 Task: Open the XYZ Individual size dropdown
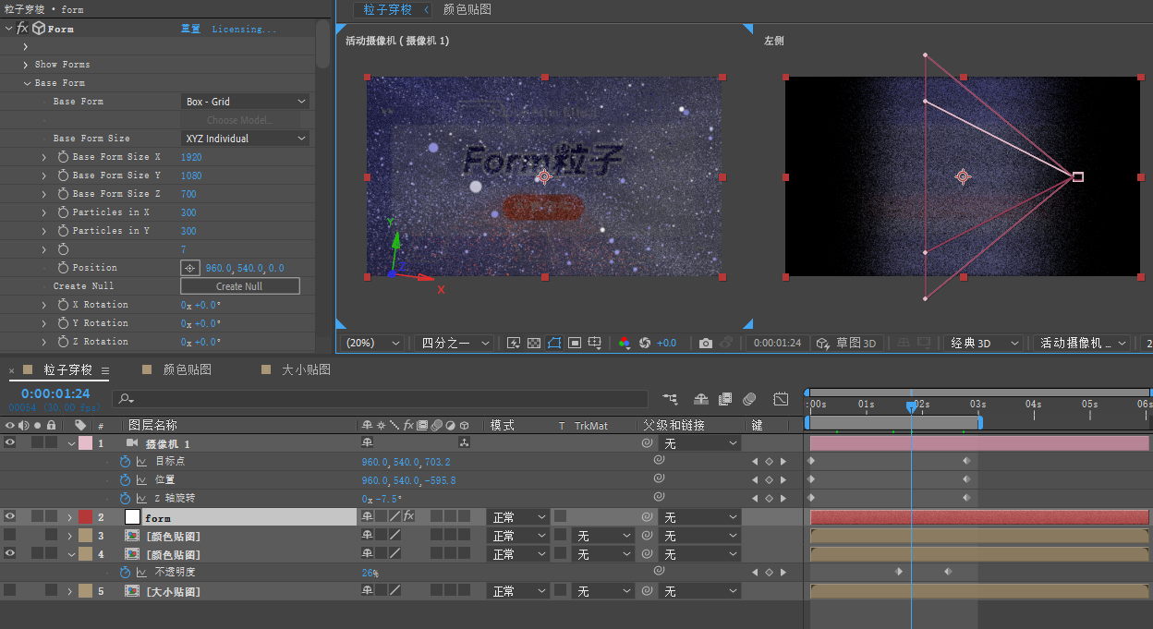tap(245, 139)
